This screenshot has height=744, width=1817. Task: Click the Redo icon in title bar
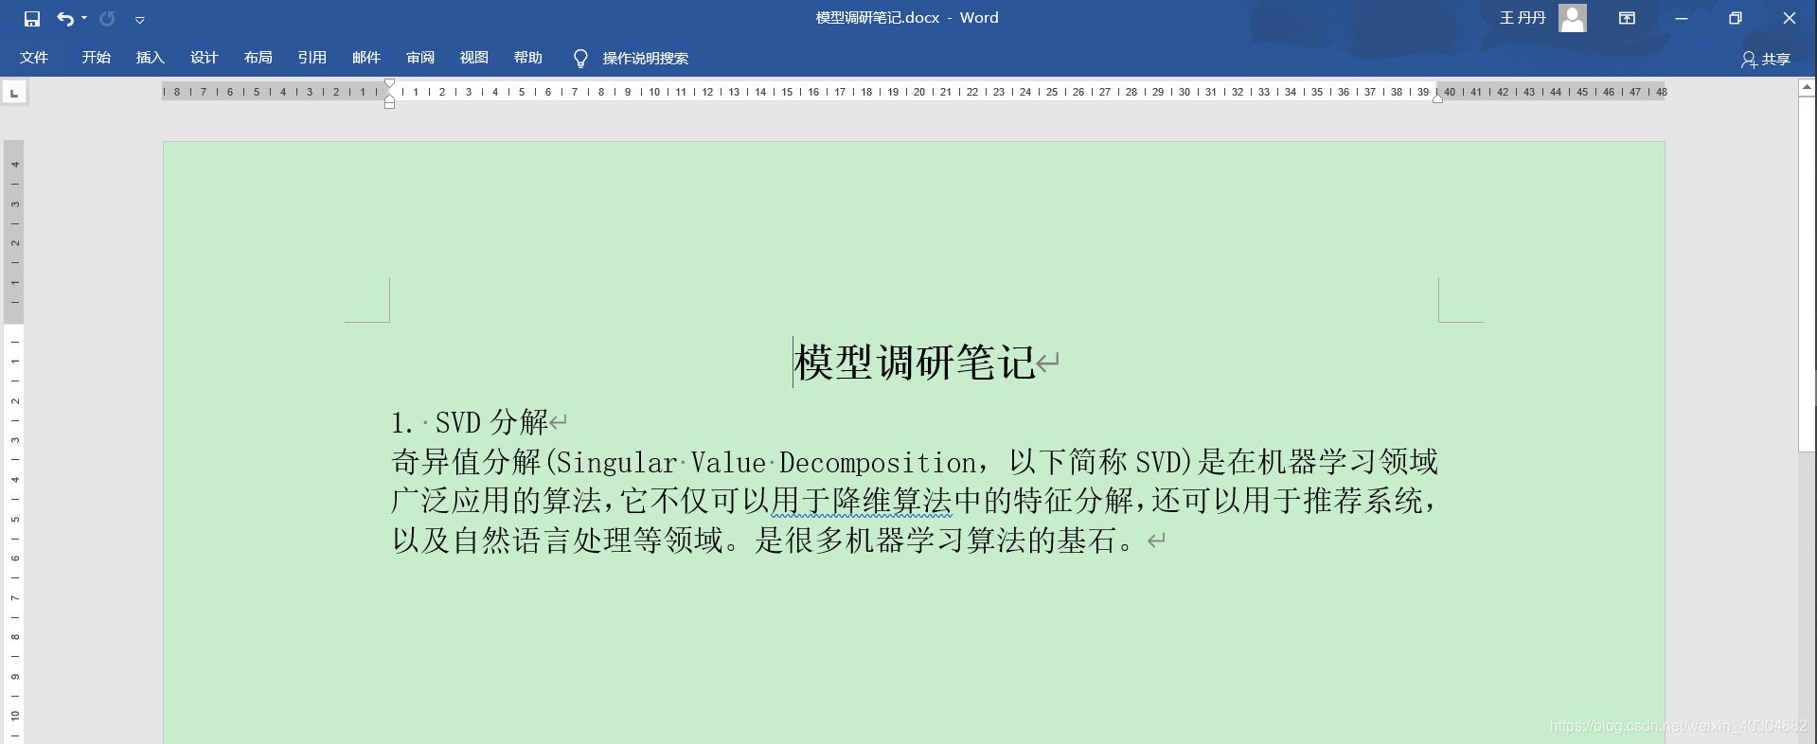tap(107, 19)
